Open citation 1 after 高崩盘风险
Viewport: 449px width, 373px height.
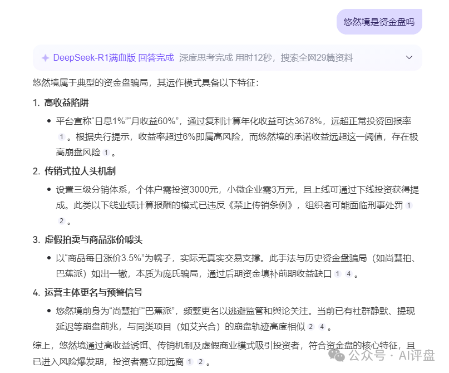click(x=106, y=153)
